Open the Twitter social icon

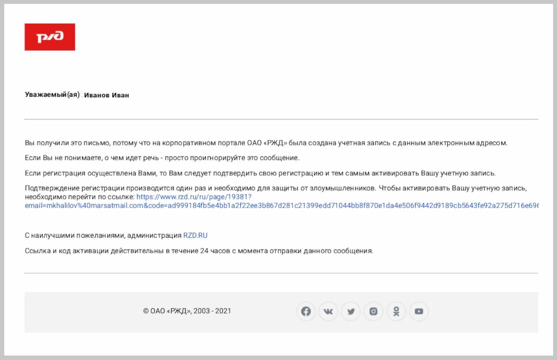pyautogui.click(x=351, y=311)
